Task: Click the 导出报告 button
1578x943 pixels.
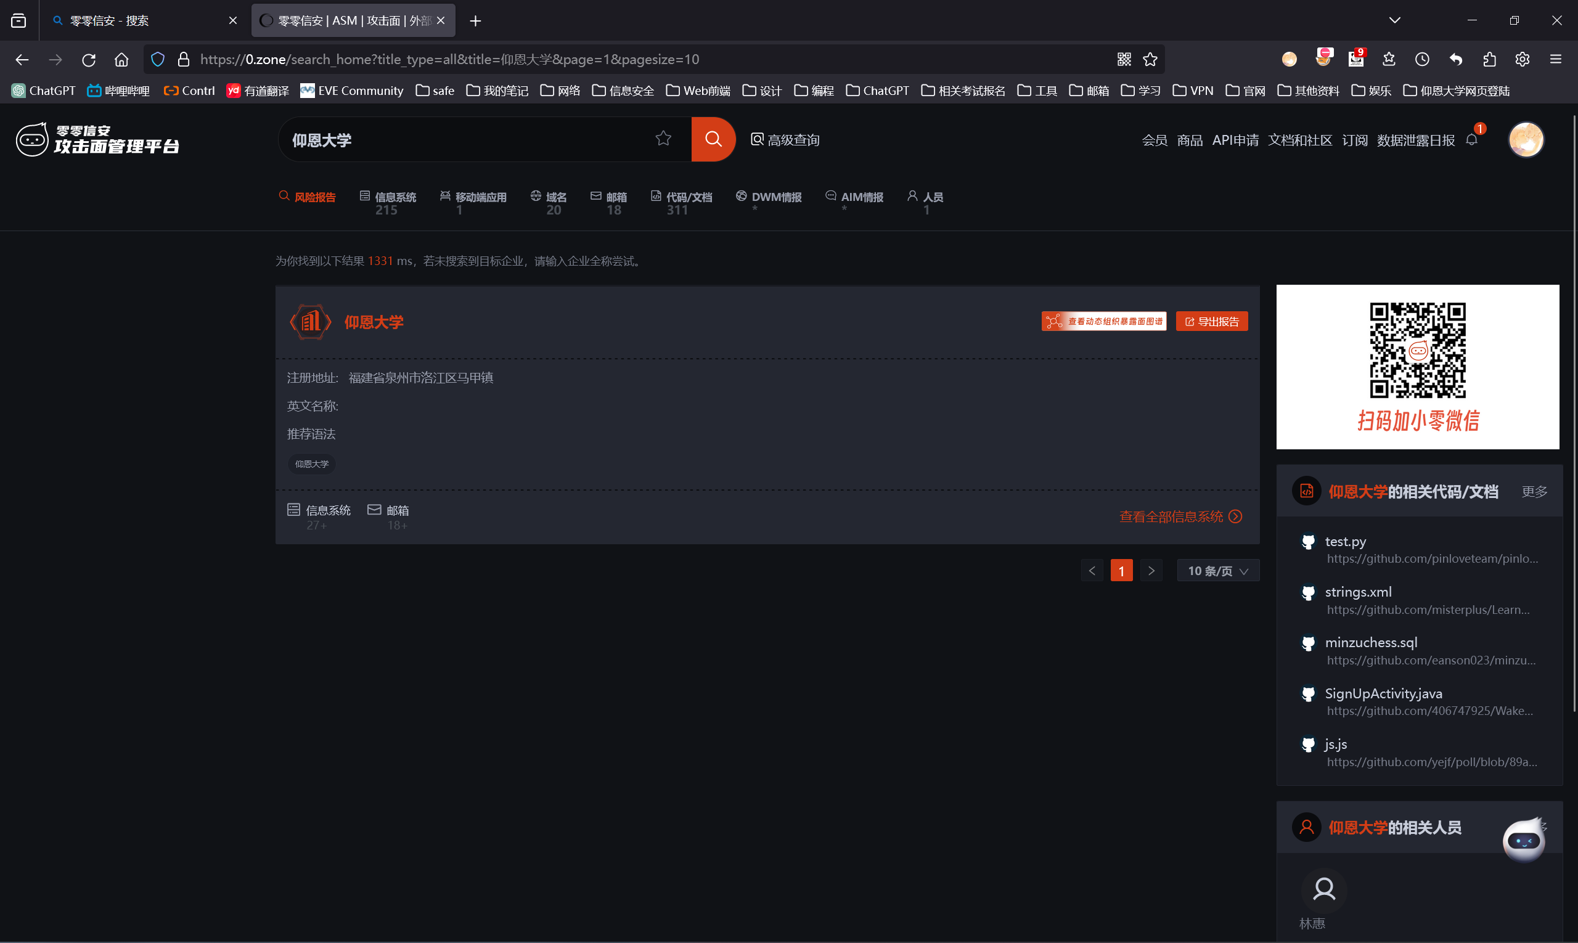Action: [1211, 322]
